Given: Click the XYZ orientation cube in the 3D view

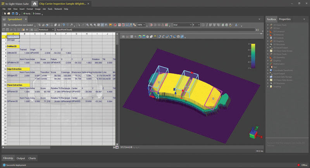Looking at the screenshot, I should 254,133.
